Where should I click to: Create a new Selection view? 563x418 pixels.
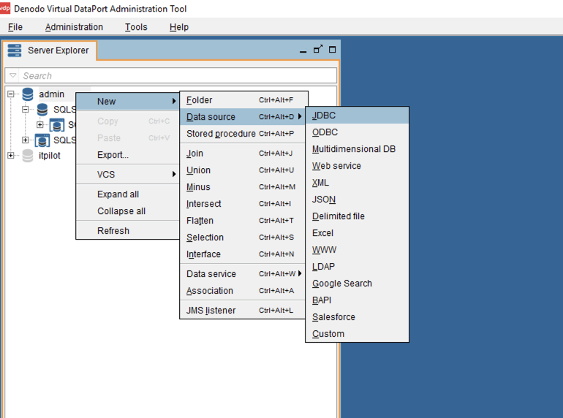tap(242, 237)
